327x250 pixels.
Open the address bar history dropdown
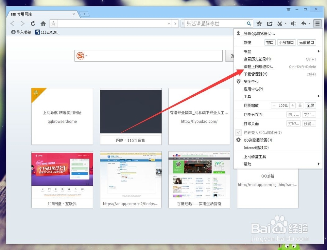pos(169,24)
